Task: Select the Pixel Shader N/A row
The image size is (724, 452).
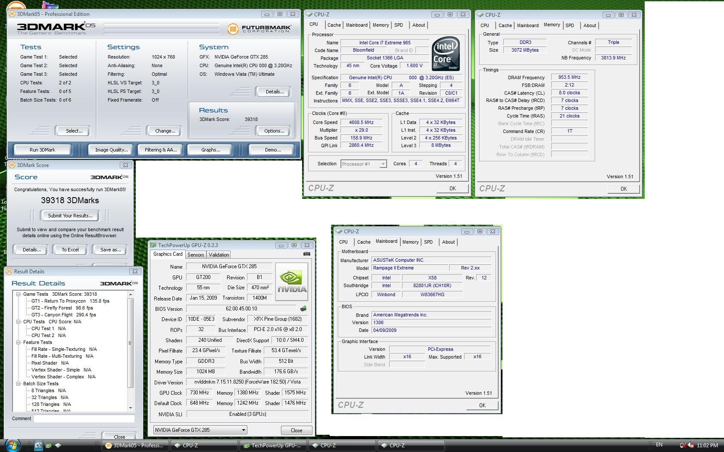Action: [50, 363]
